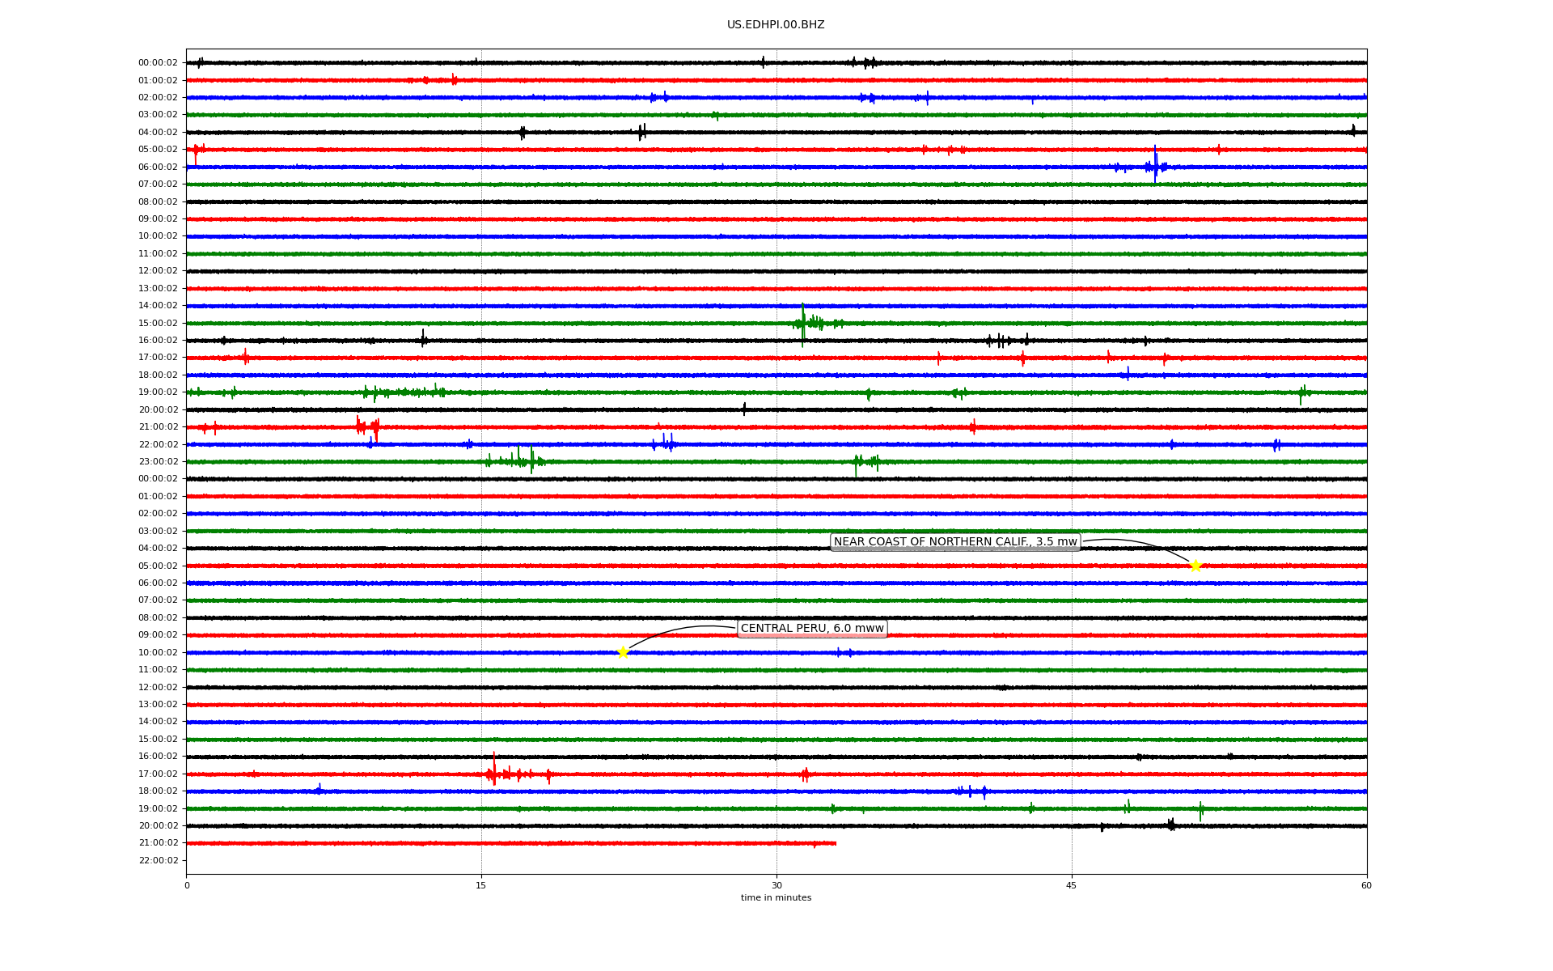Select the x-axis tick label 0
This screenshot has width=1553, height=971.
point(187,885)
